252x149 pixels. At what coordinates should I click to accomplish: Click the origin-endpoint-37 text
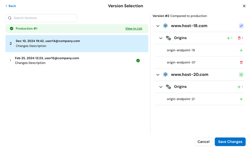[x=181, y=62]
